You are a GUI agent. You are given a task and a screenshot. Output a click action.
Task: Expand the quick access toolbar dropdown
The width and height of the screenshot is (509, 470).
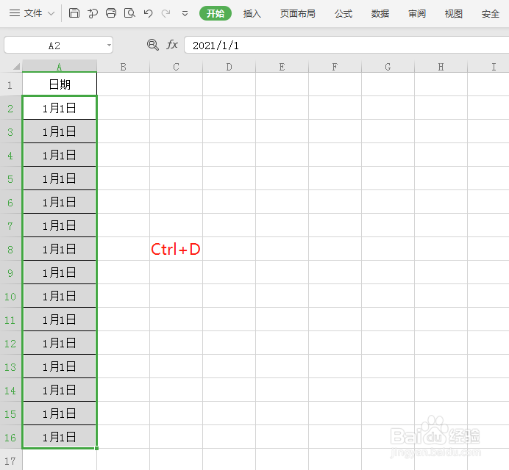click(x=185, y=14)
